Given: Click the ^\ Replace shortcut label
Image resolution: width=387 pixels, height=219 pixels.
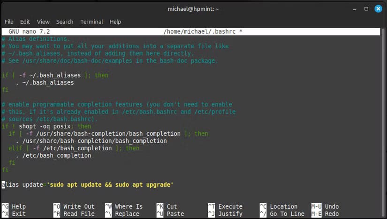Looking at the screenshot, I should click(x=122, y=214).
